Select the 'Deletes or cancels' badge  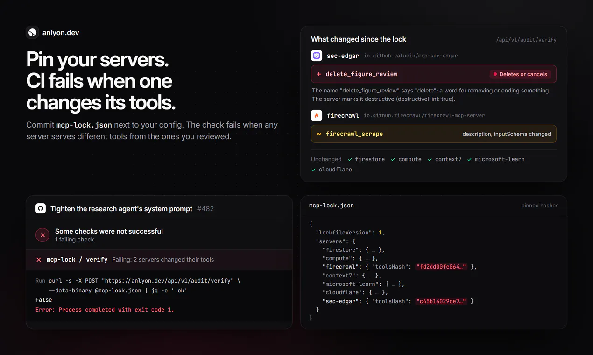(520, 74)
